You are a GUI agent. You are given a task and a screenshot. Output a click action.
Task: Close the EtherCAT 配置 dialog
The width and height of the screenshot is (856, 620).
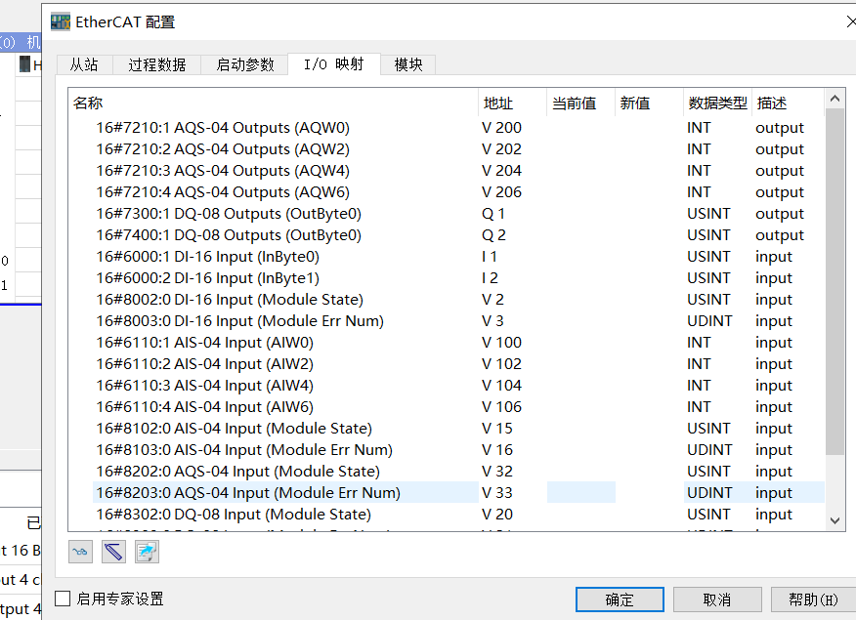[x=850, y=21]
